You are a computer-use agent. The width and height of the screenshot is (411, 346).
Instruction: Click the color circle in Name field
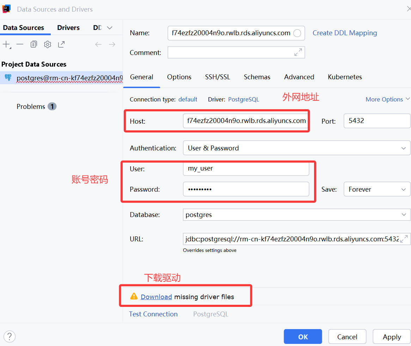[x=297, y=33]
